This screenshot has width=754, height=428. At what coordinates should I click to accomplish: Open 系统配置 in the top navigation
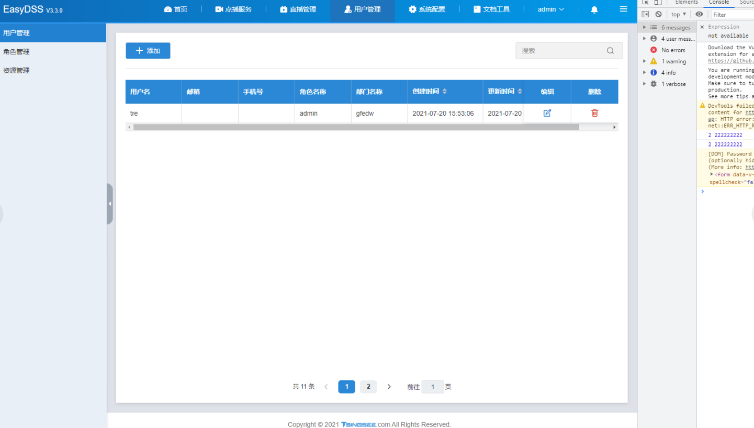[426, 9]
